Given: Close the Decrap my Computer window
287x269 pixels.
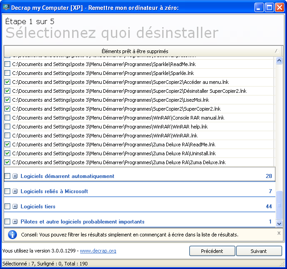Looking at the screenshot, I should [x=280, y=8].
